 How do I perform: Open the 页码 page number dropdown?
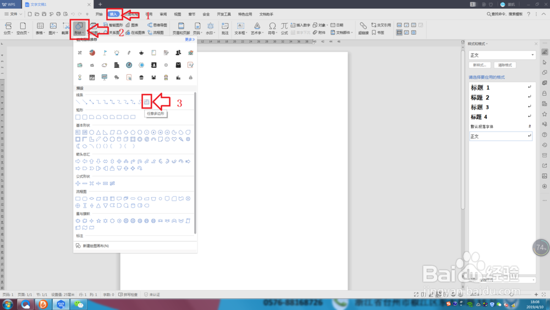pos(197,28)
